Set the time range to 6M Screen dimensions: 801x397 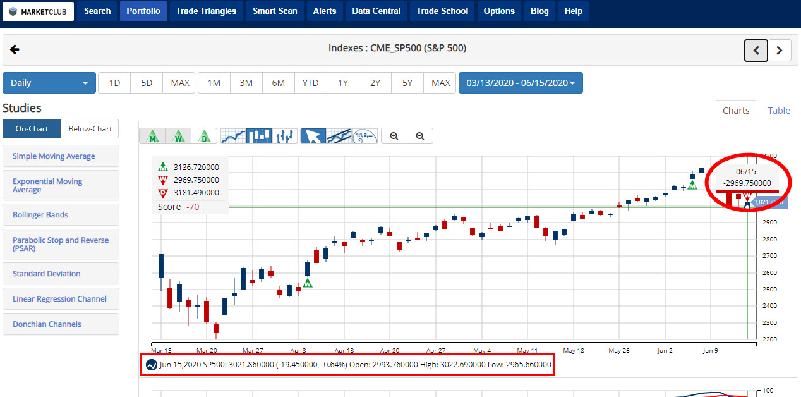[279, 83]
